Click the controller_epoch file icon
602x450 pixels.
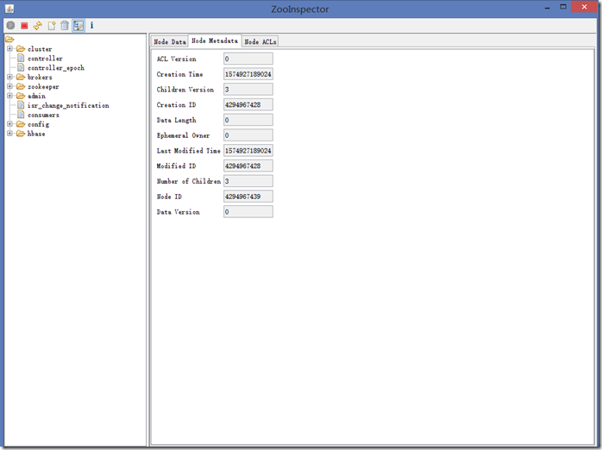[x=21, y=67]
